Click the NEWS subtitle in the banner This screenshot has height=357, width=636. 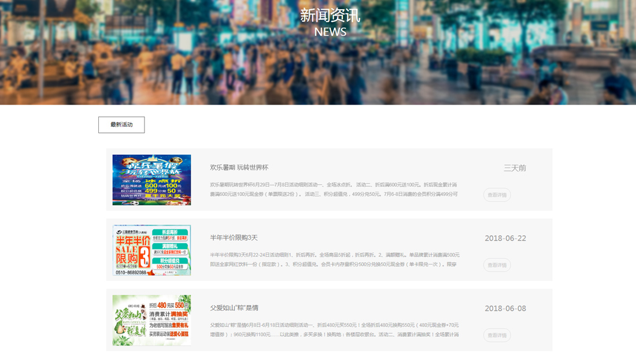point(330,32)
